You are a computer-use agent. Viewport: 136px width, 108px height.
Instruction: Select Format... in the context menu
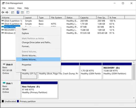click(x=38, y=46)
